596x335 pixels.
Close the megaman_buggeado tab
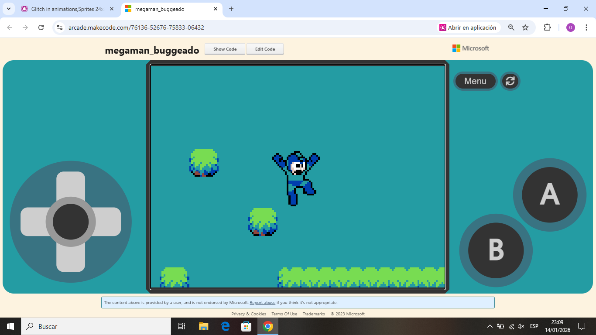pyautogui.click(x=216, y=9)
